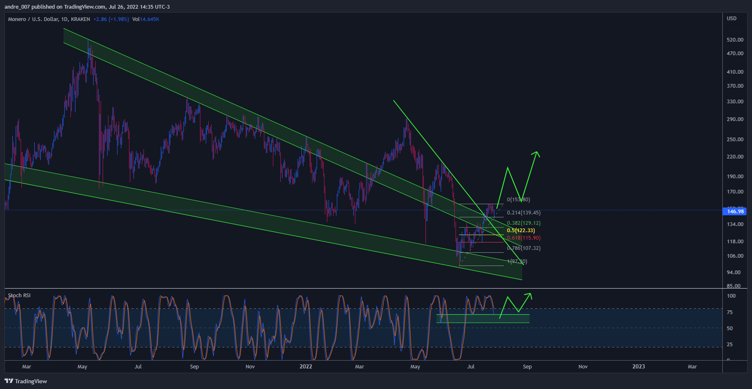Click the 370.00 price axis label

click(735, 86)
